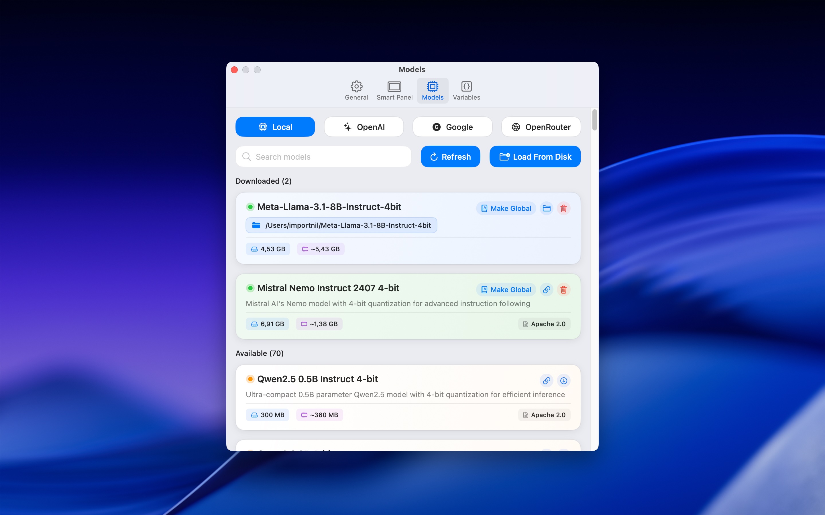Select the Qwen2.5 0.5B Instruct 4-bit title

click(x=317, y=379)
